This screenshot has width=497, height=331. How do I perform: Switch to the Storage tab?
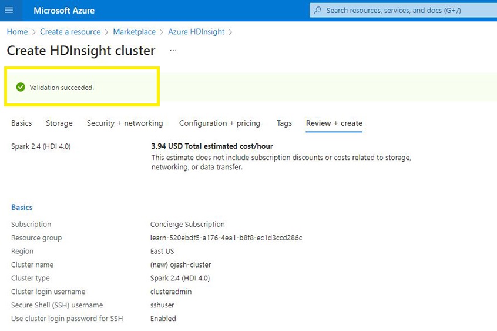tap(59, 123)
